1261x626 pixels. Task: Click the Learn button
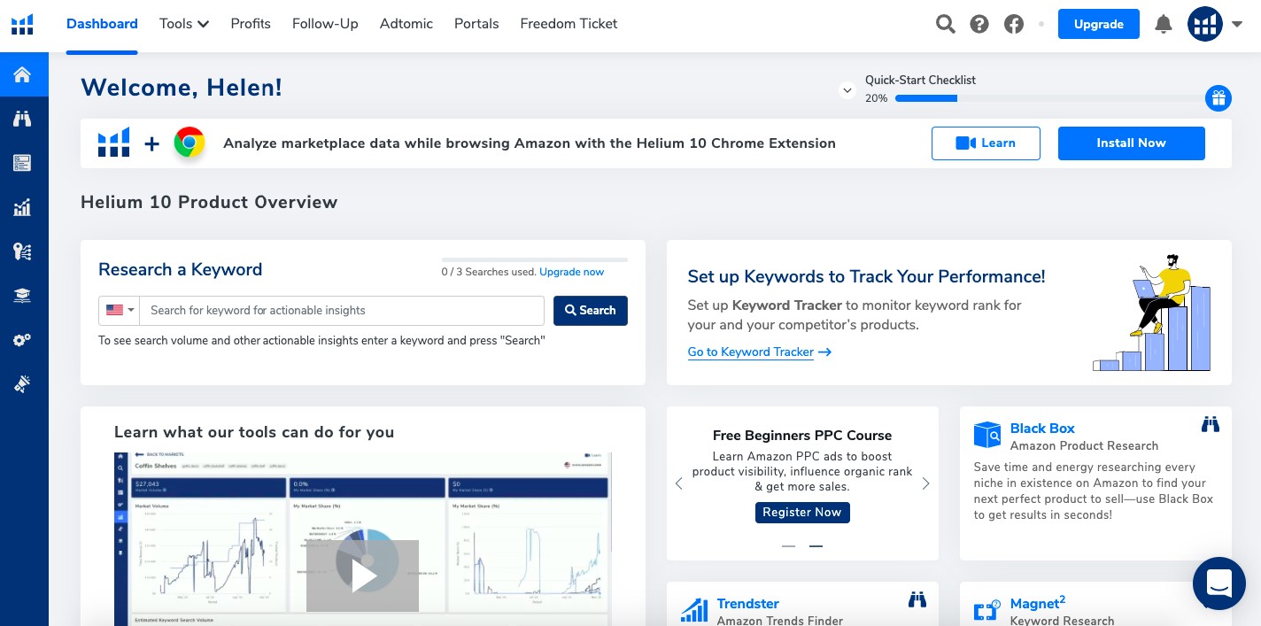click(986, 143)
